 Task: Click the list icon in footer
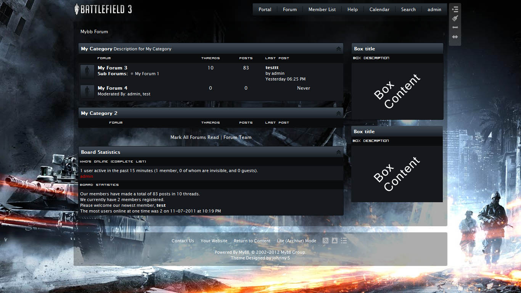pos(344,240)
